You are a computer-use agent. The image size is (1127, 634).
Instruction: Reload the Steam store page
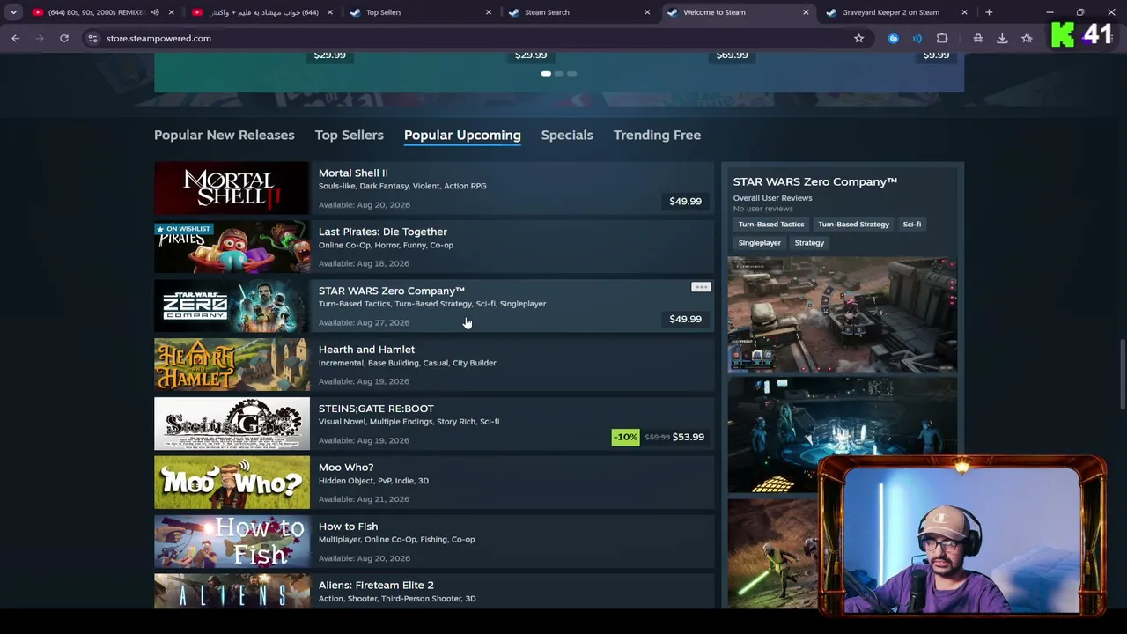point(64,38)
